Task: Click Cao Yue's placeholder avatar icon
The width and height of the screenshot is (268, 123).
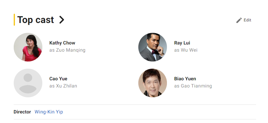Action: (x=28, y=83)
